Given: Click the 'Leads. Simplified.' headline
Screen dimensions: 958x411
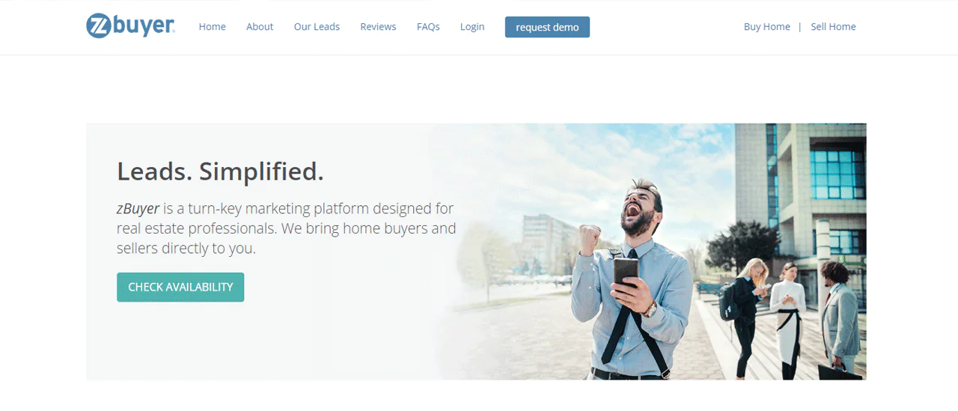Looking at the screenshot, I should (x=220, y=171).
